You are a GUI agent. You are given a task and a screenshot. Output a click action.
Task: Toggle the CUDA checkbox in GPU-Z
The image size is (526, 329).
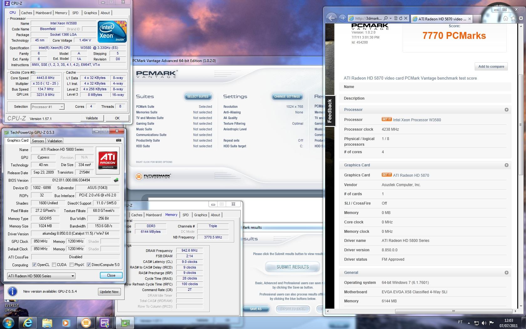(x=54, y=265)
